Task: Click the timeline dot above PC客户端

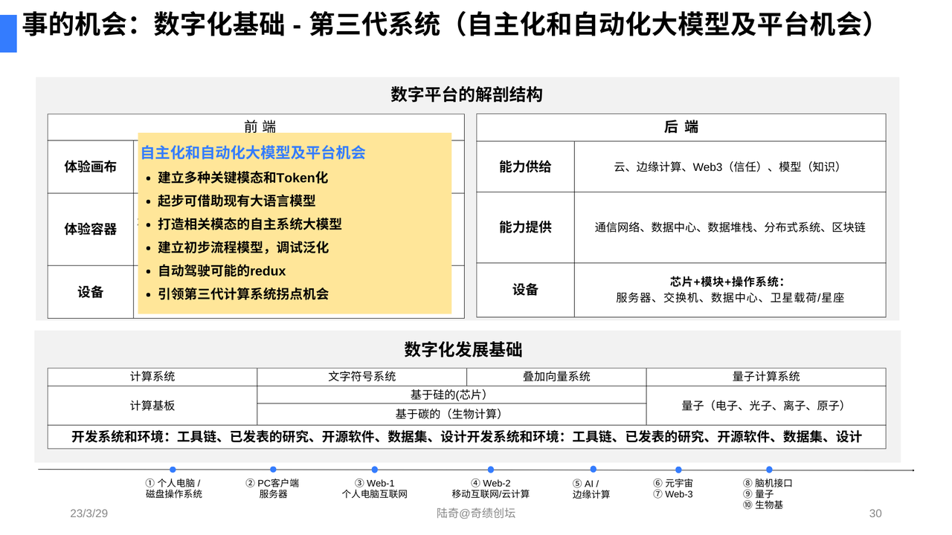Action: (x=273, y=470)
